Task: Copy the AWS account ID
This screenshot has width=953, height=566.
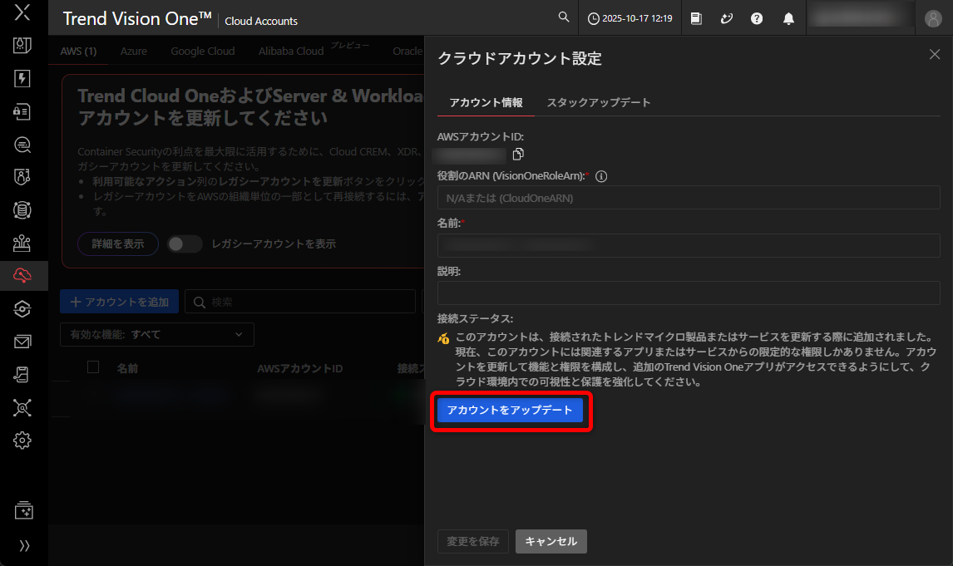Action: (518, 154)
